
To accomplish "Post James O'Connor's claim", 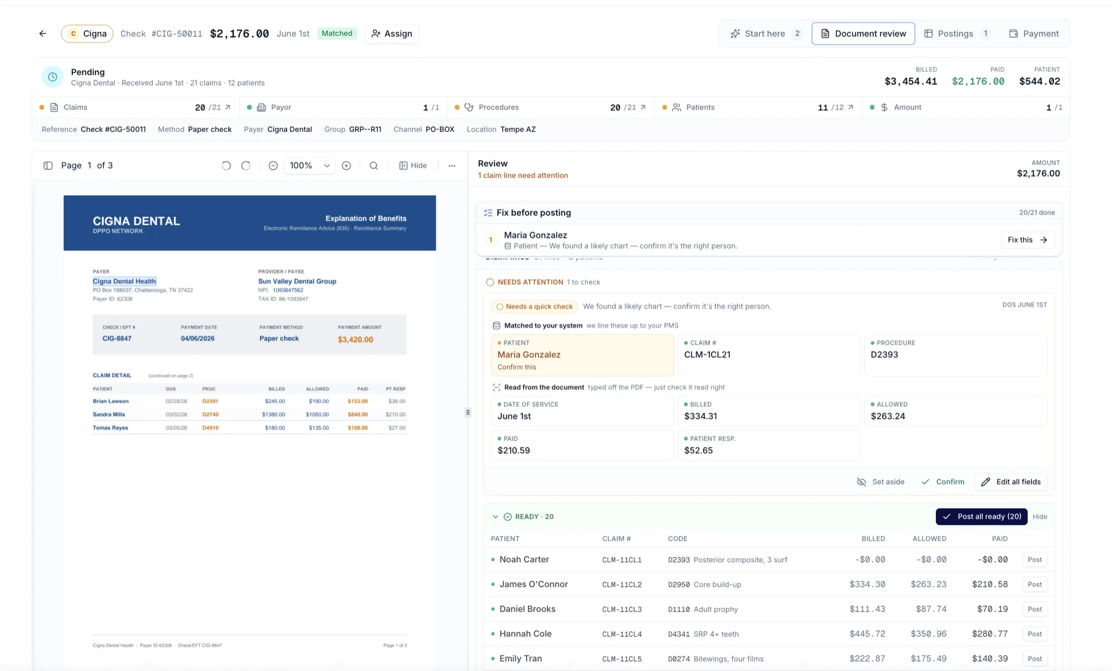I will (1034, 585).
